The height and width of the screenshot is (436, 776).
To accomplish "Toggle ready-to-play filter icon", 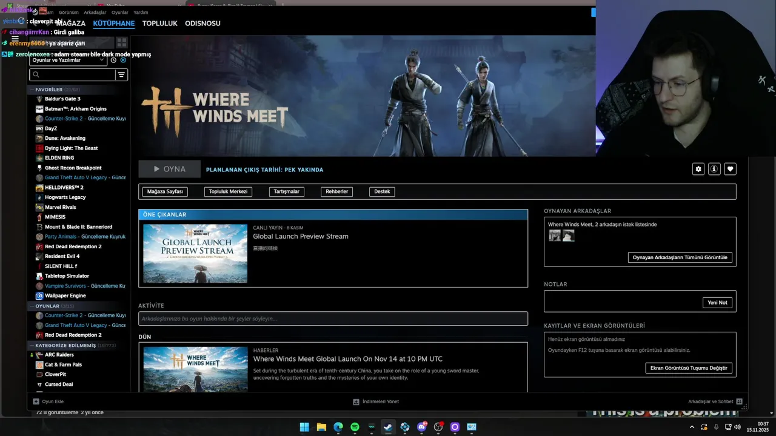I will pos(123,60).
